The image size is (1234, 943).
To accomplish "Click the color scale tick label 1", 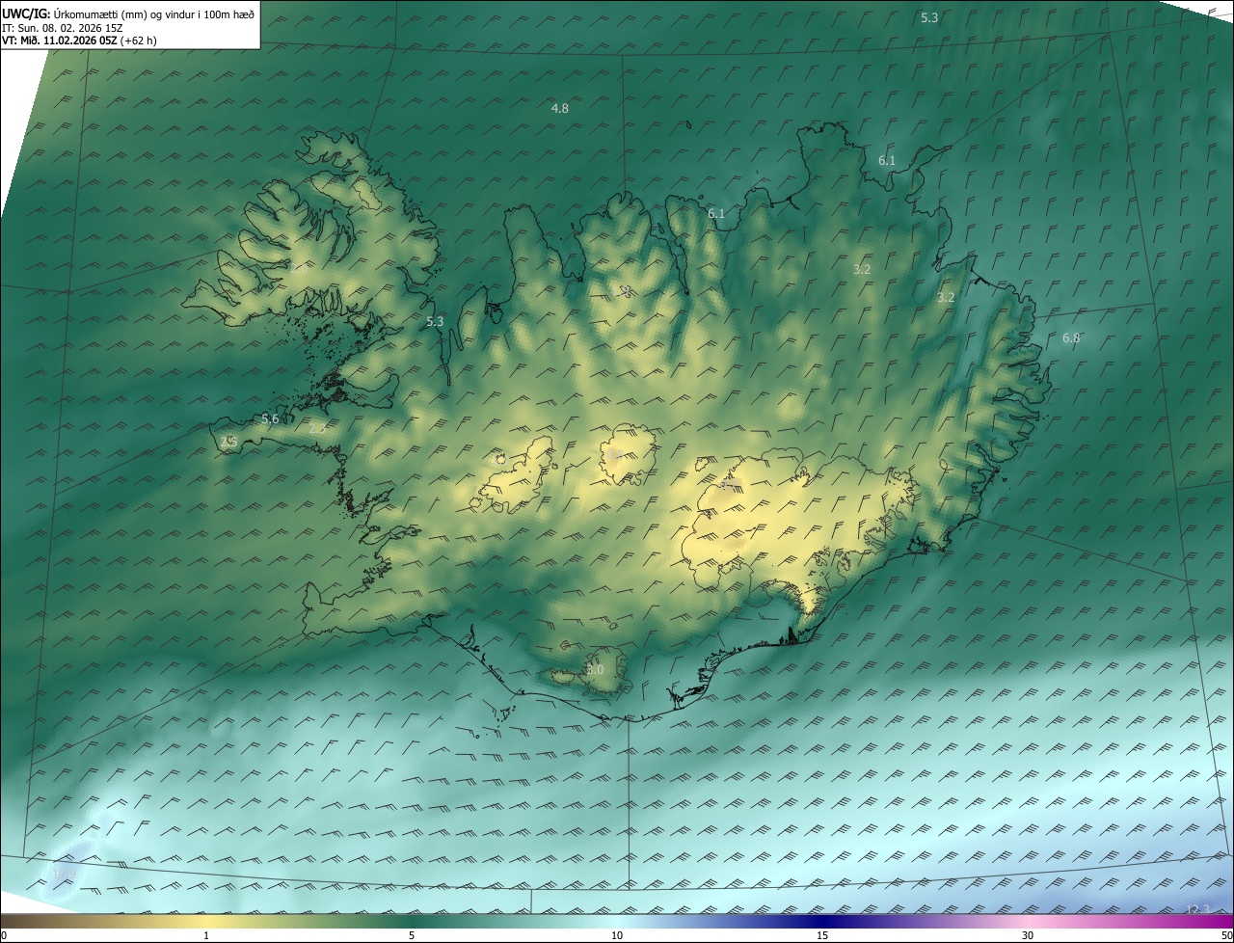I will tap(206, 935).
